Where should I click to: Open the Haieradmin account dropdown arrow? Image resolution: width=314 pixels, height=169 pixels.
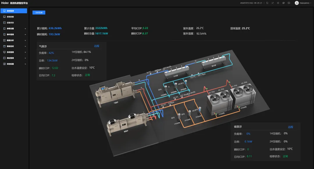pyautogui.click(x=311, y=3)
